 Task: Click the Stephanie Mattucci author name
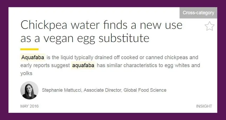62,90
